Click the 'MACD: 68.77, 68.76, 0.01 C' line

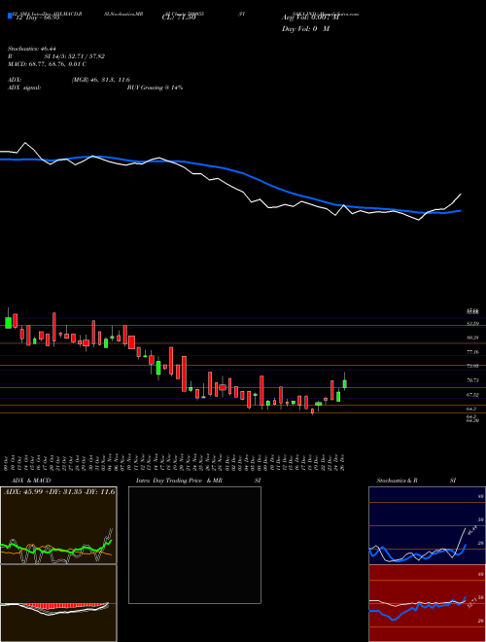[48, 64]
